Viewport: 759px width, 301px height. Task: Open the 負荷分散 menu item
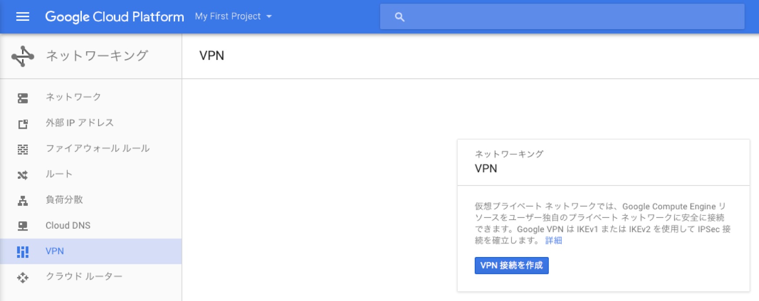pos(64,200)
